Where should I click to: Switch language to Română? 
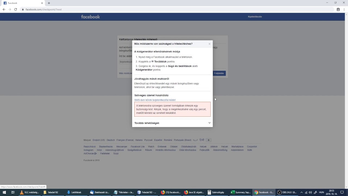(x=168, y=140)
